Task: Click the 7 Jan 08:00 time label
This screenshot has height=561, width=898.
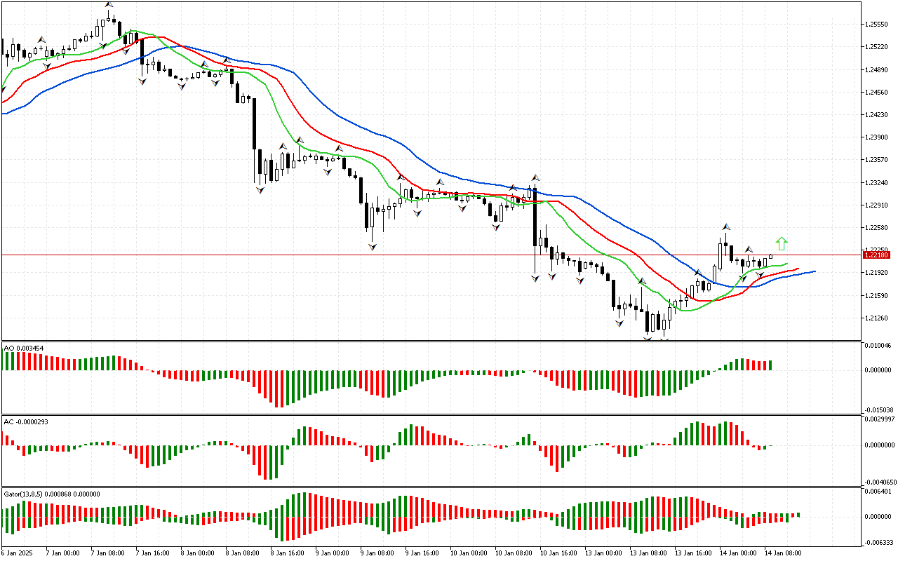Action: click(107, 553)
